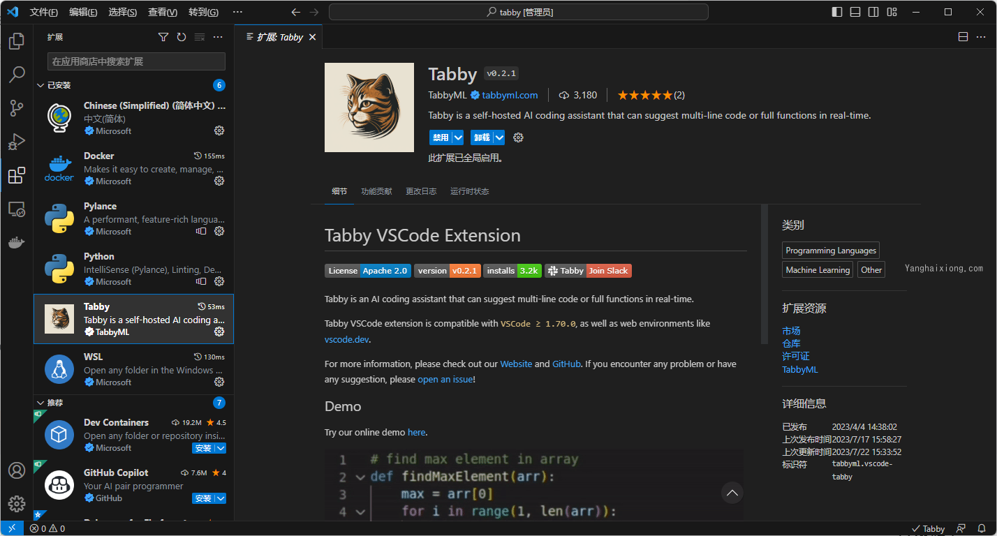Install the GitHub Copilot extension

203,498
